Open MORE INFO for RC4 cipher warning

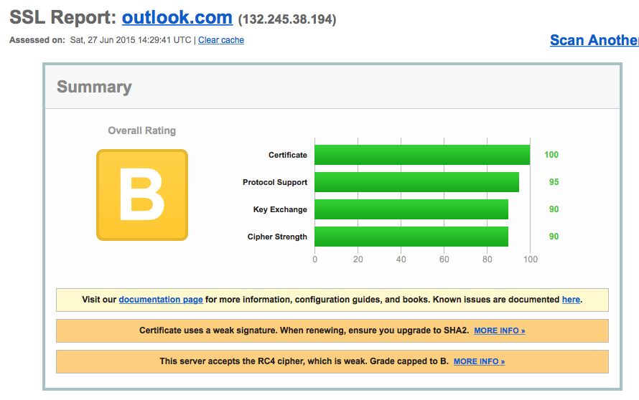(x=480, y=361)
